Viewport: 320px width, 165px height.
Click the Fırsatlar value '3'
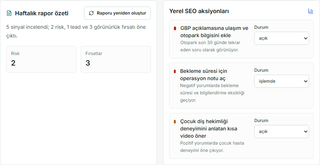click(88, 63)
